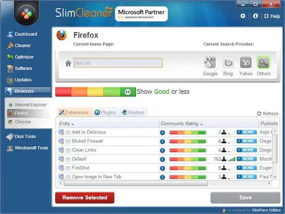
Task: Open the settings gear icon
Action: tap(242, 16)
